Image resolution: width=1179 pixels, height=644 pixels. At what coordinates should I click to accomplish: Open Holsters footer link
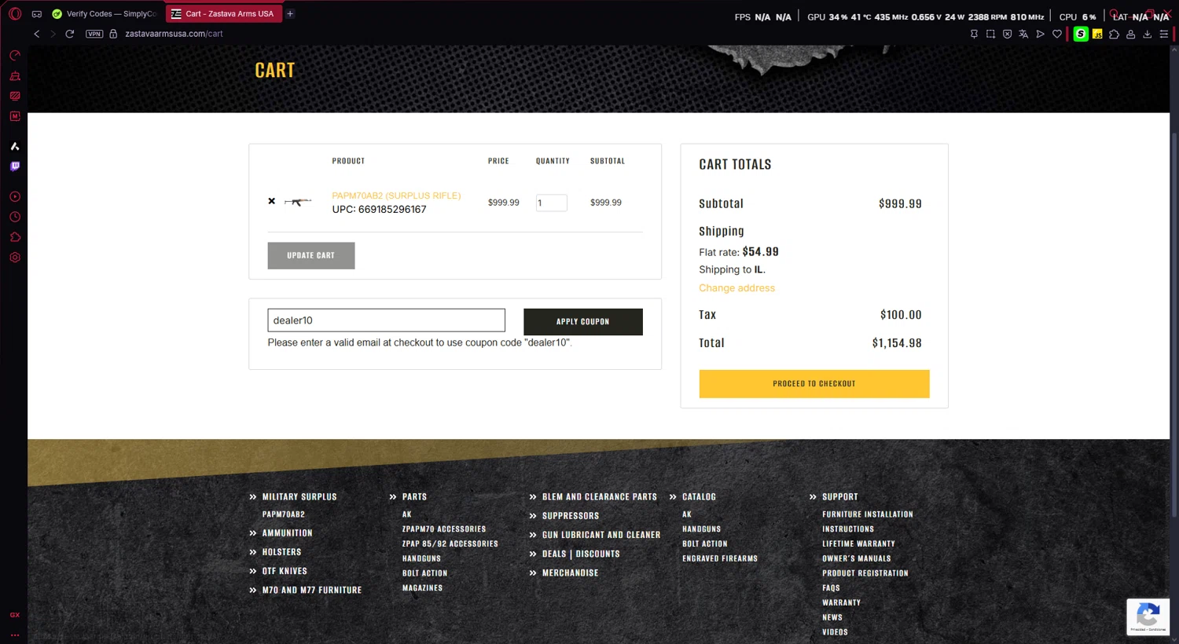(281, 552)
